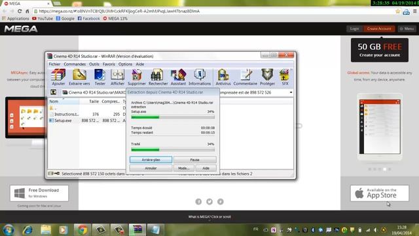Image resolution: width=419 pixels, height=236 pixels.
Task: Click the Facebook share icon on MEGA page
Action: [x=198, y=201]
